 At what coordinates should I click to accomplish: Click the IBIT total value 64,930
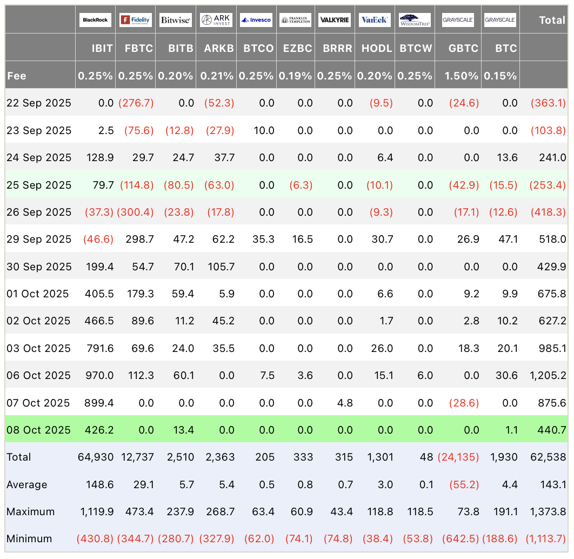click(96, 457)
